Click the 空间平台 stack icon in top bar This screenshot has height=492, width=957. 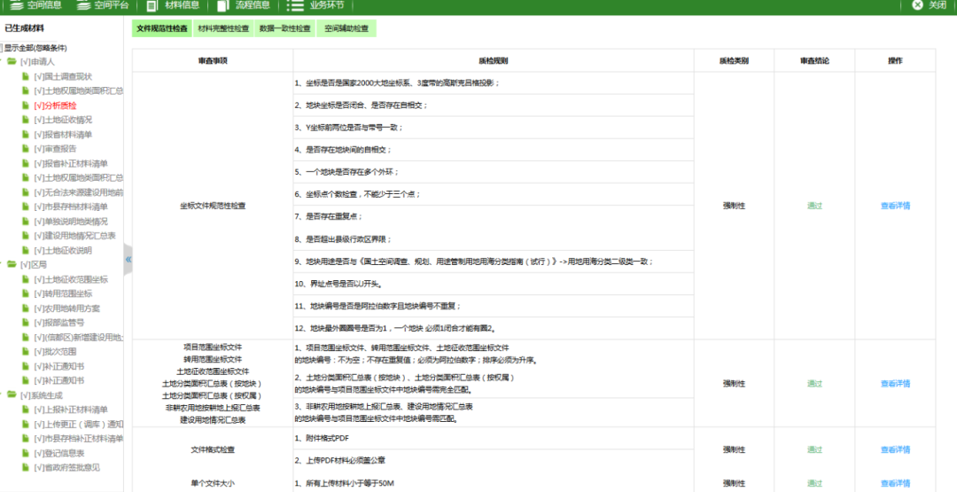pyautogui.click(x=83, y=5)
